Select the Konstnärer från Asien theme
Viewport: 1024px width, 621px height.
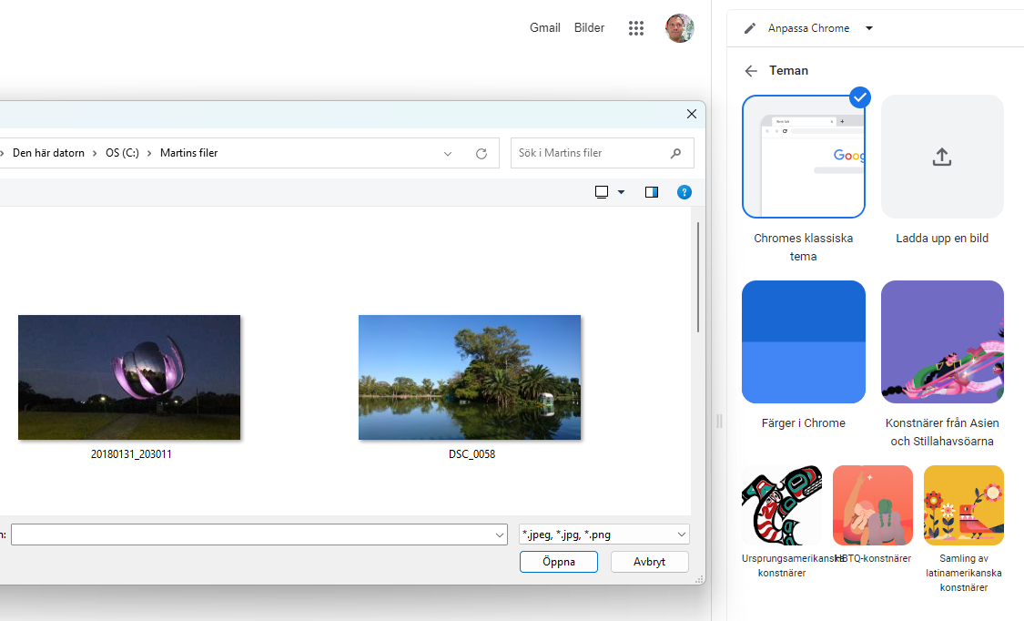(x=942, y=341)
